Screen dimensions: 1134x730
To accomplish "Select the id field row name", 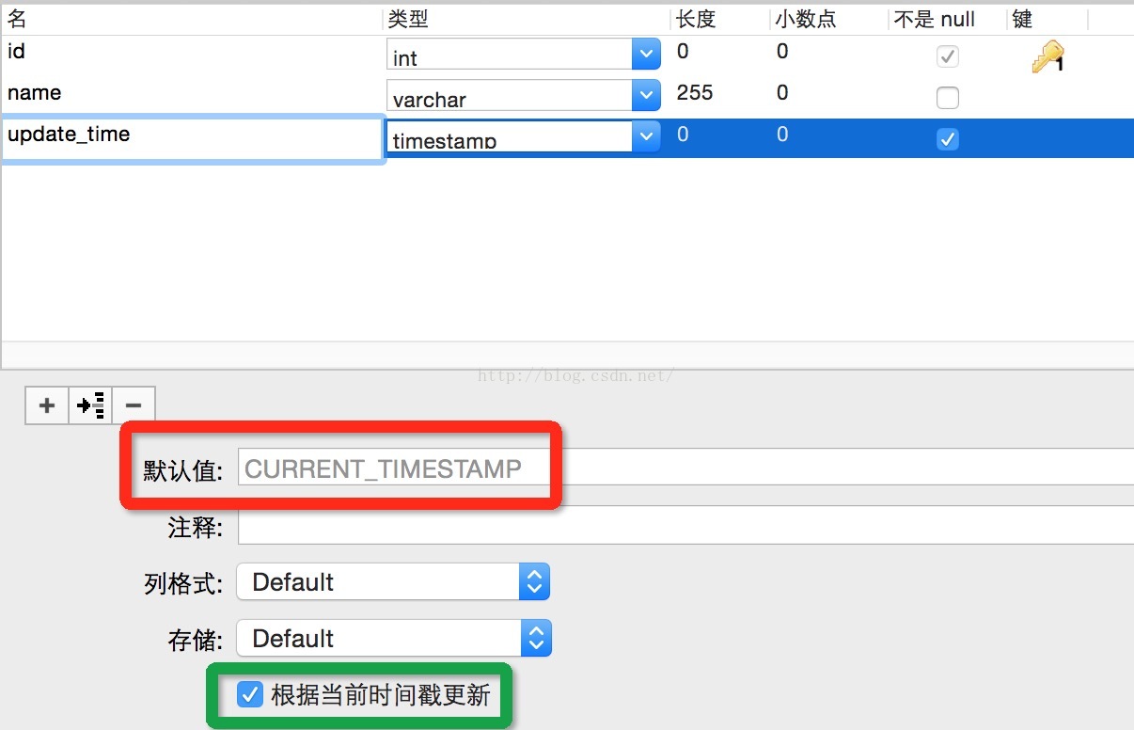I will pyautogui.click(x=16, y=52).
